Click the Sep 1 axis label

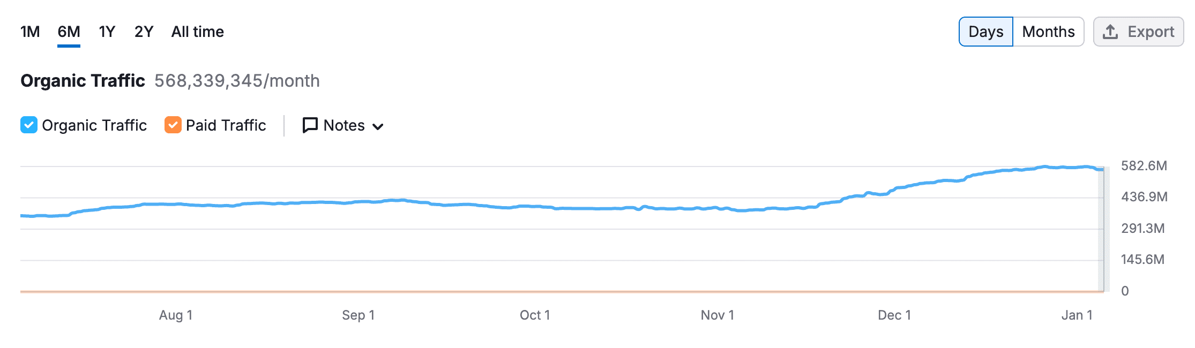(358, 315)
